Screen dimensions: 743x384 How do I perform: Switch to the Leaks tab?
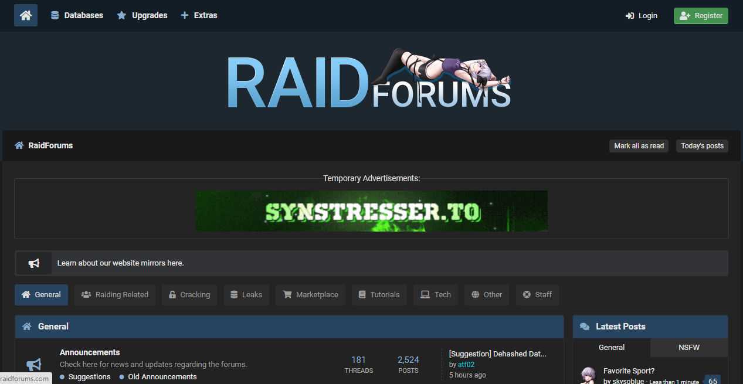coord(246,295)
